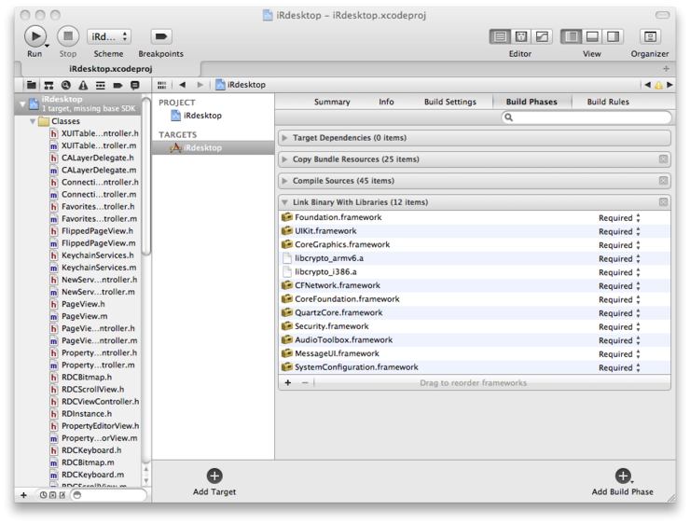Click the navigator filter field
Image resolution: width=690 pixels, height=524 pixels.
coord(109,495)
